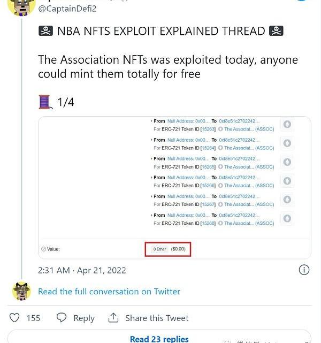321x343 pixels.
Task: Click arrow icon for Token ID 15265
Action: (x=287, y=162)
